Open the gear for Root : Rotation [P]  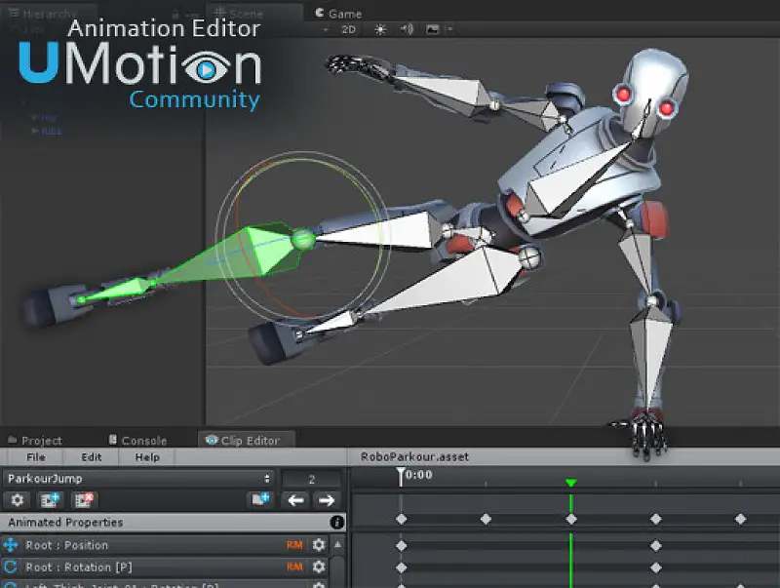pyautogui.click(x=319, y=567)
